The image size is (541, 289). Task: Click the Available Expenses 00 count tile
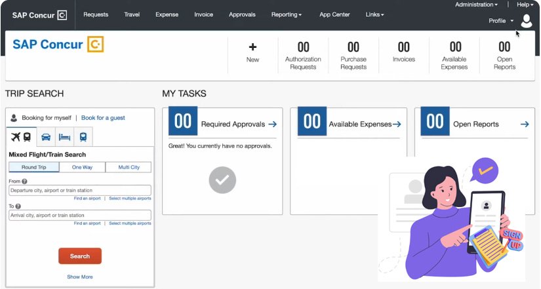(312, 121)
